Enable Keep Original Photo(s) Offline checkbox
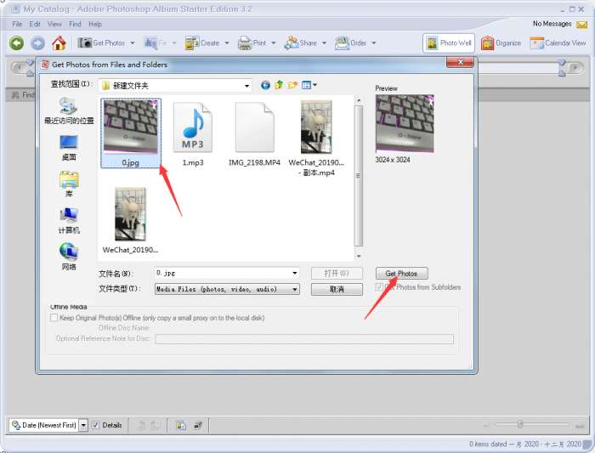 click(54, 318)
